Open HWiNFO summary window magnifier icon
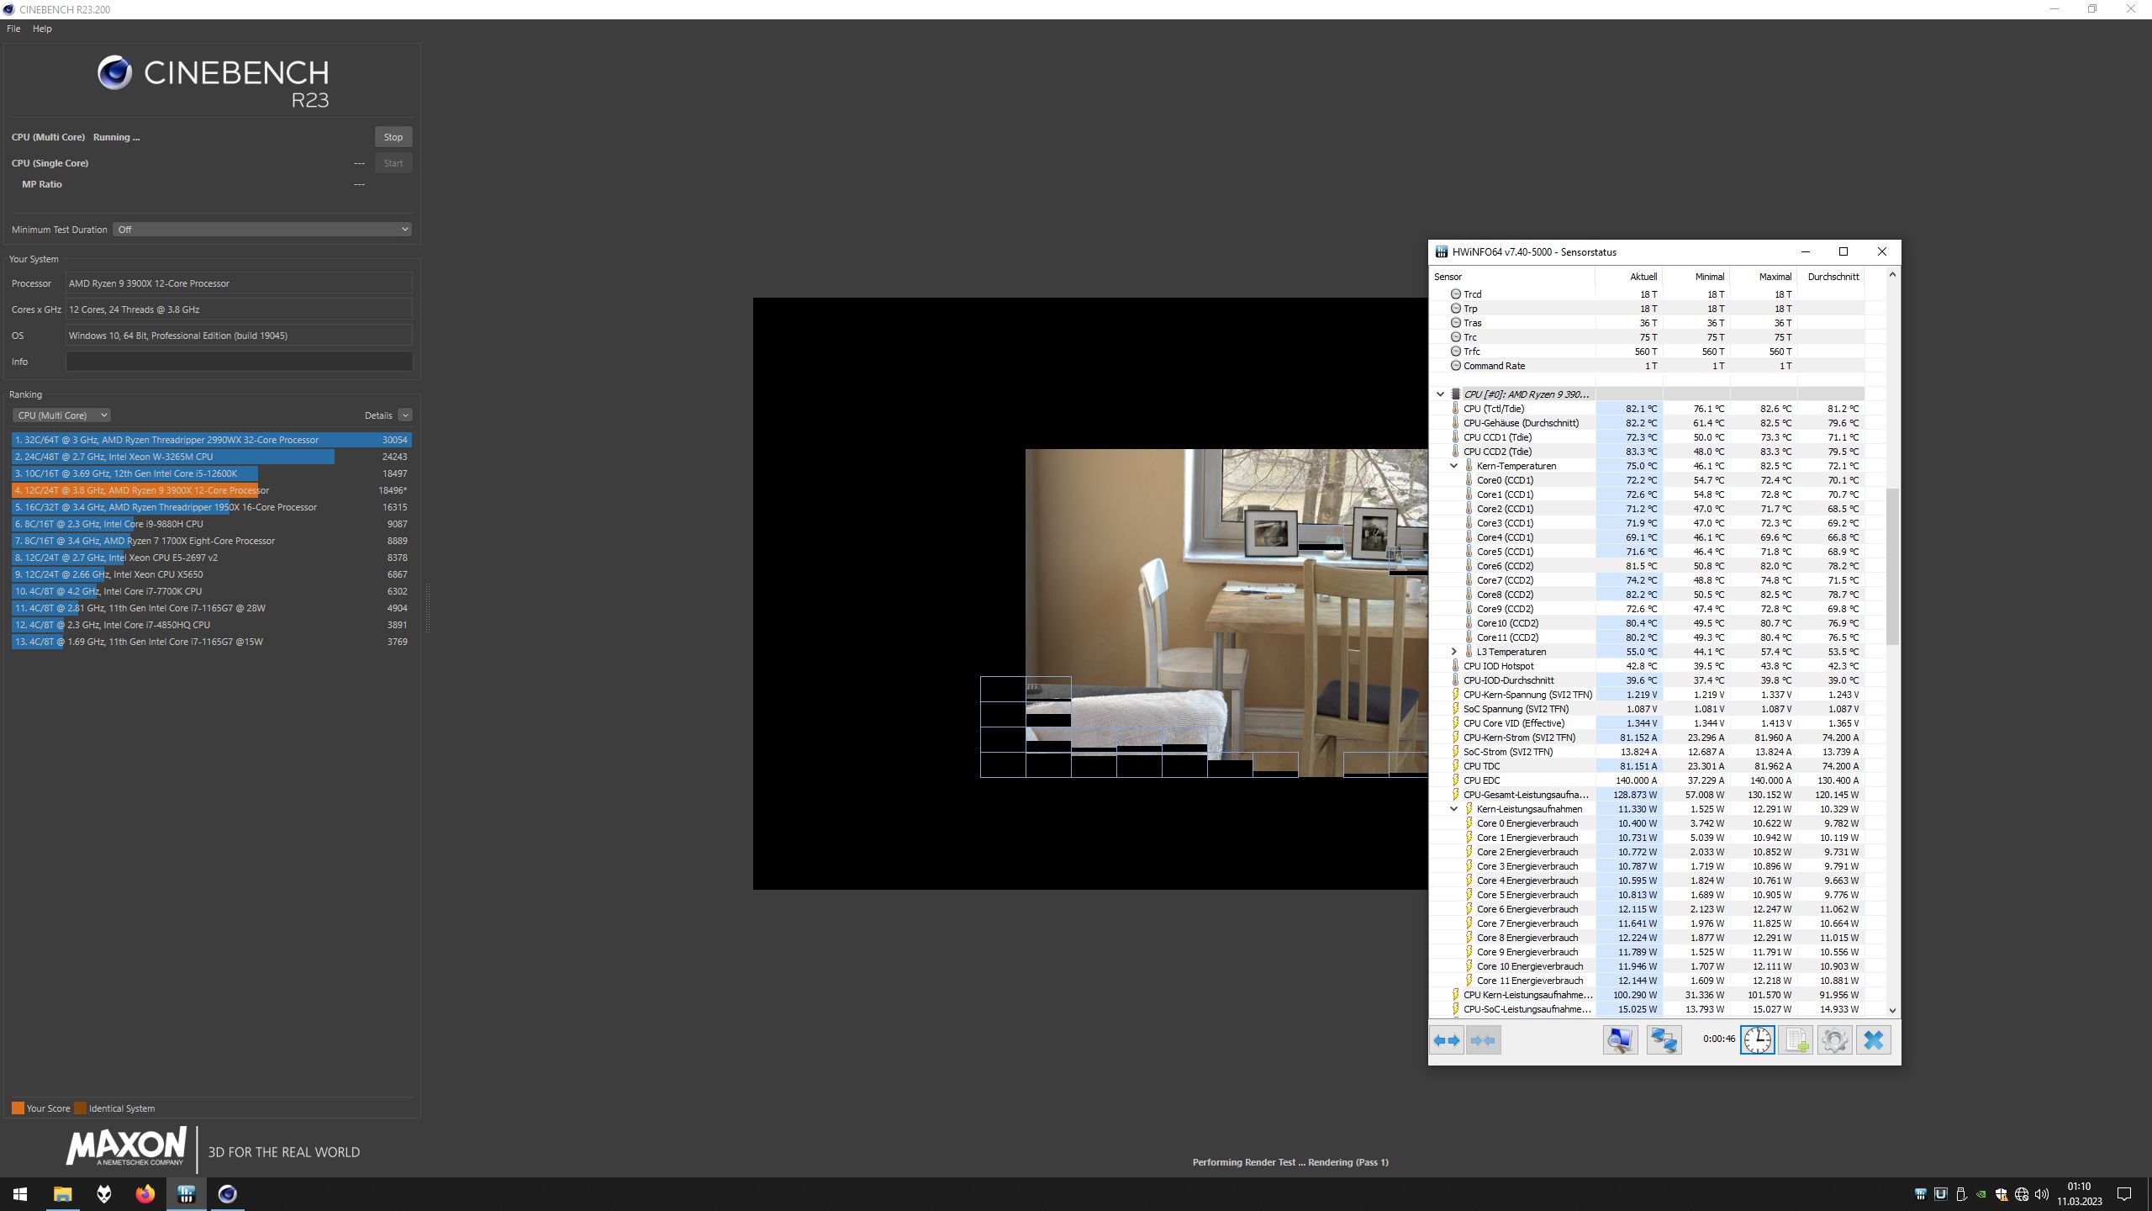2152x1211 pixels. click(1620, 1040)
